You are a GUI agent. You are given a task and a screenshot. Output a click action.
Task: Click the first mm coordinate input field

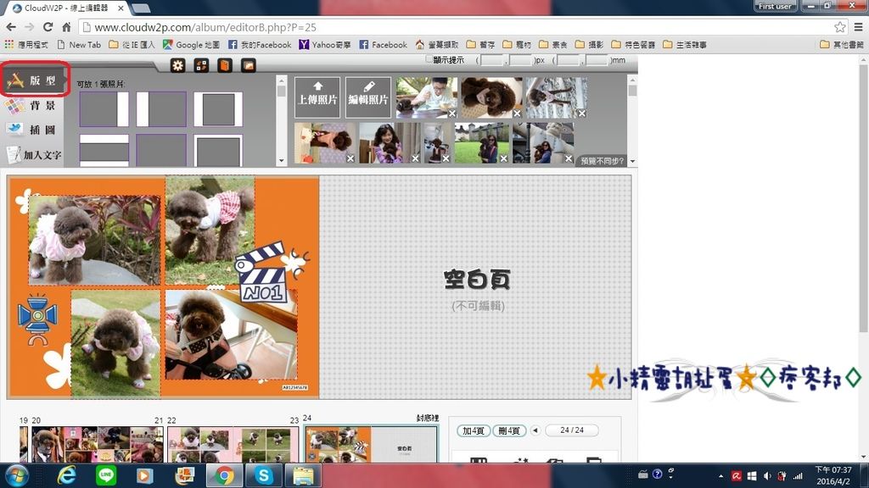tap(568, 60)
